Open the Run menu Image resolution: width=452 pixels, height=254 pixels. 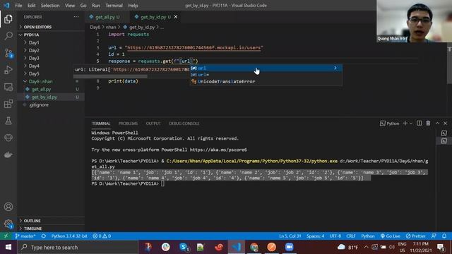(96, 6)
